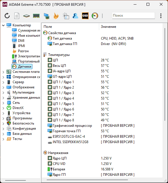This screenshot has width=168, height=183.
Task: Click the Мультимедиа speaker icon
Action: click(x=9, y=92)
